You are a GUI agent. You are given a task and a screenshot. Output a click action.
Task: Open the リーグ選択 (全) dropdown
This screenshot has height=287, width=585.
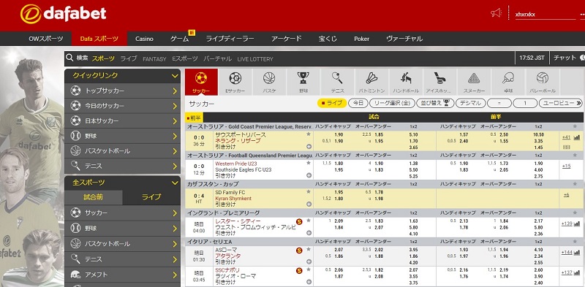[x=393, y=103]
